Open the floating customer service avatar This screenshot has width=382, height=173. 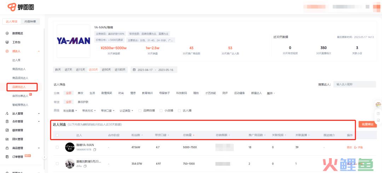pyautogui.click(x=378, y=105)
